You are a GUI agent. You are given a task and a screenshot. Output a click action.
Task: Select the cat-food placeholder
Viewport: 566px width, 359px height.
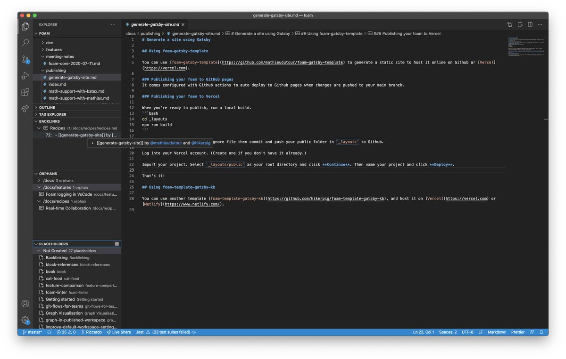pos(77,279)
